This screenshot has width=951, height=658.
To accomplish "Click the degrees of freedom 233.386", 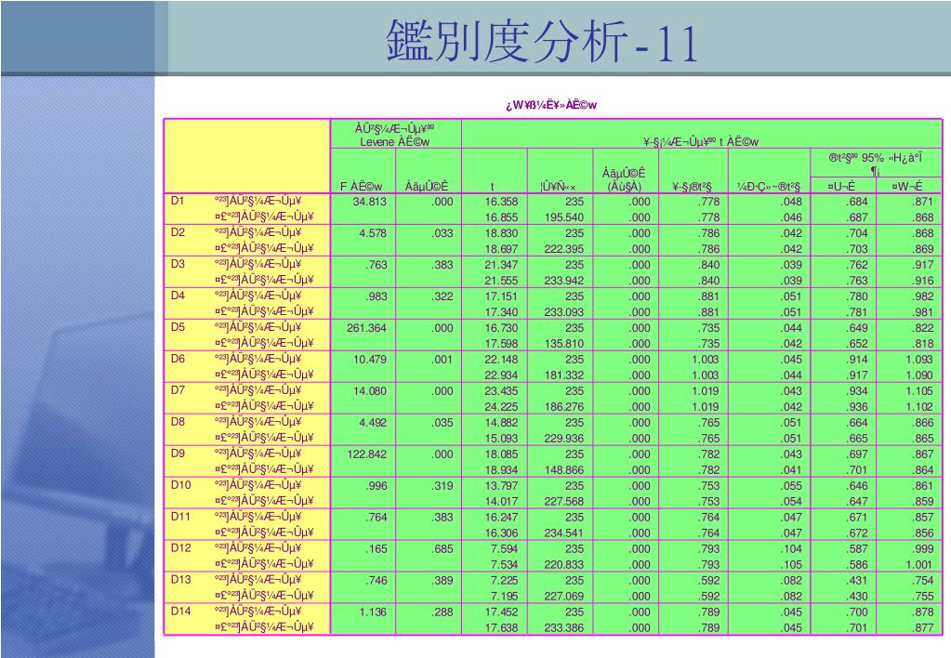I will pyautogui.click(x=564, y=627).
